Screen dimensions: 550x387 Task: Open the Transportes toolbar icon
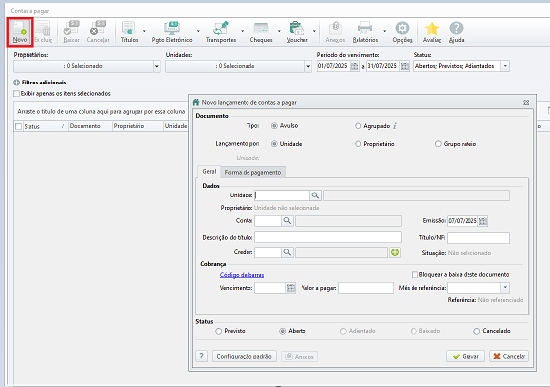221,32
